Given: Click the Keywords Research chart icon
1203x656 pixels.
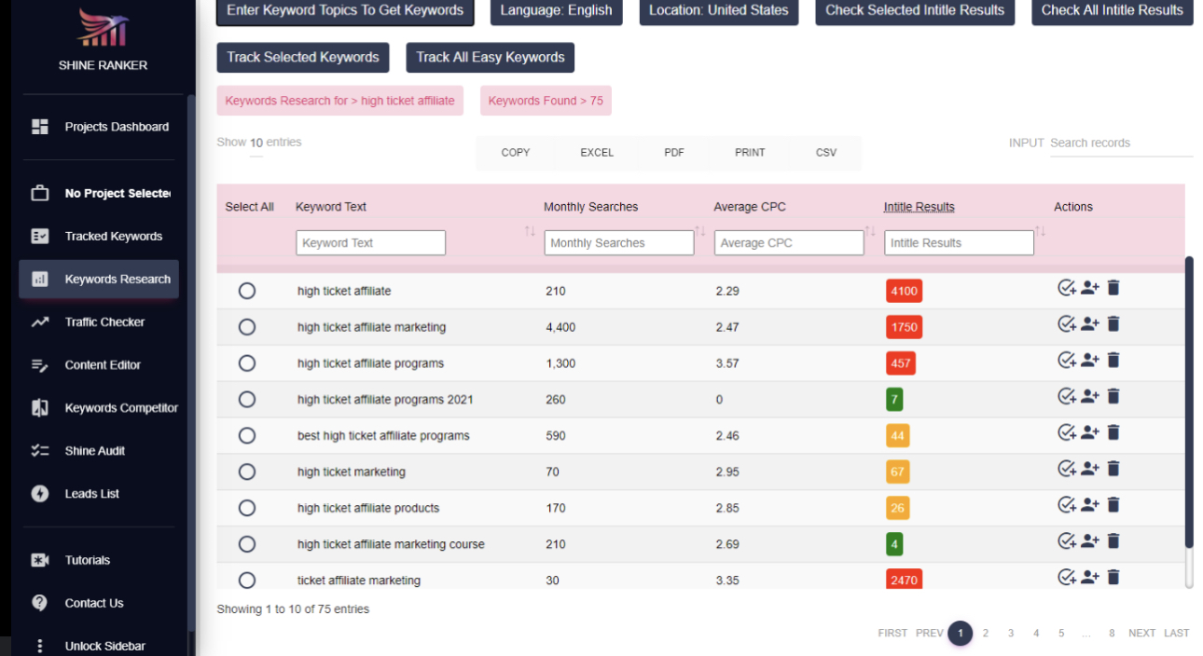Looking at the screenshot, I should (40, 280).
